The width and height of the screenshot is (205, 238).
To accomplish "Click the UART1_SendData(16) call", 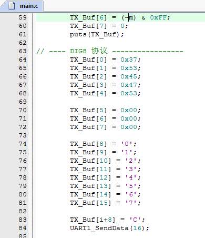I will coord(109,228).
